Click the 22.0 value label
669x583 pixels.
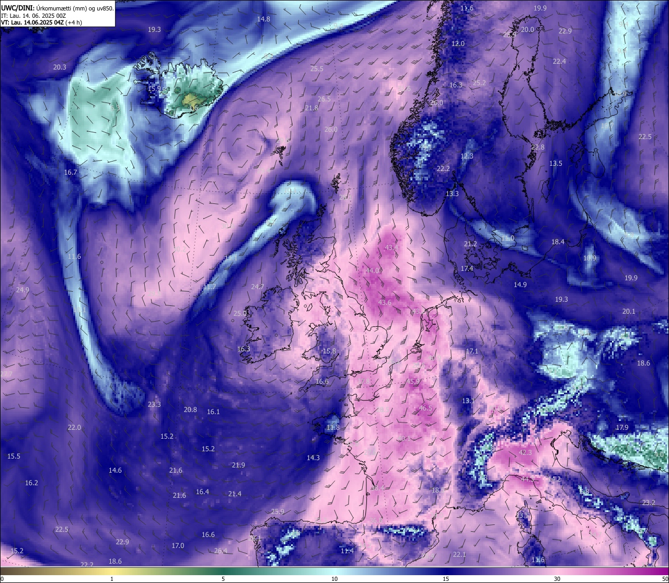coord(74,427)
